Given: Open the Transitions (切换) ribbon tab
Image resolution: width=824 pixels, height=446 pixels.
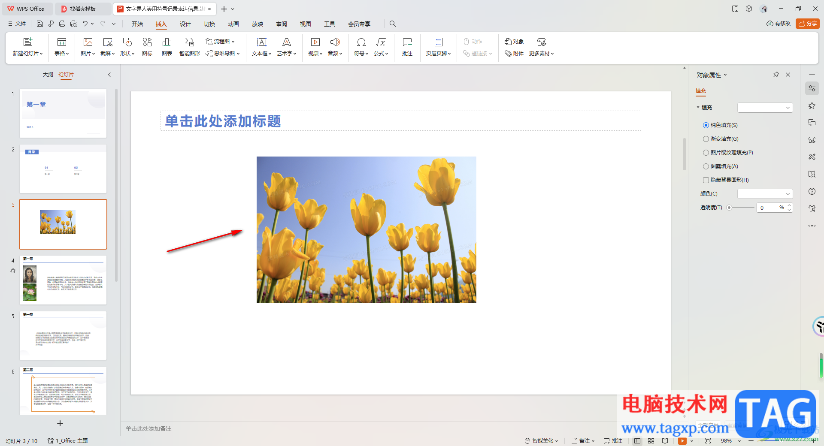Looking at the screenshot, I should 209,24.
